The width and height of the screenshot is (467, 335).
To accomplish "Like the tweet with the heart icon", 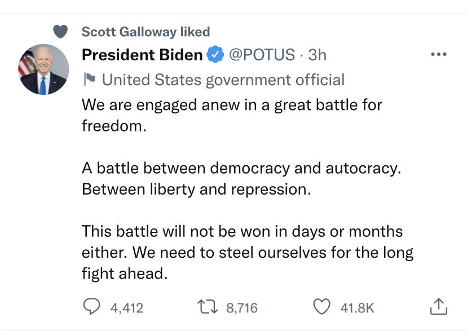I will [321, 306].
